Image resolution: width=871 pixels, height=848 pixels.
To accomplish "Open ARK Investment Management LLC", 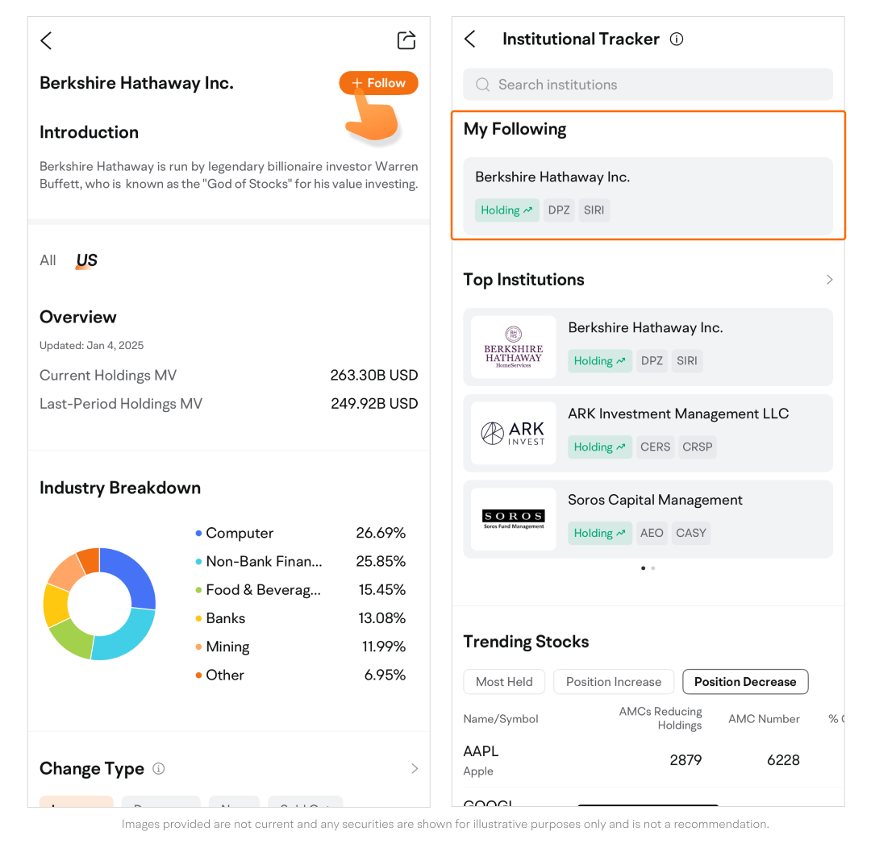I will coord(648,433).
